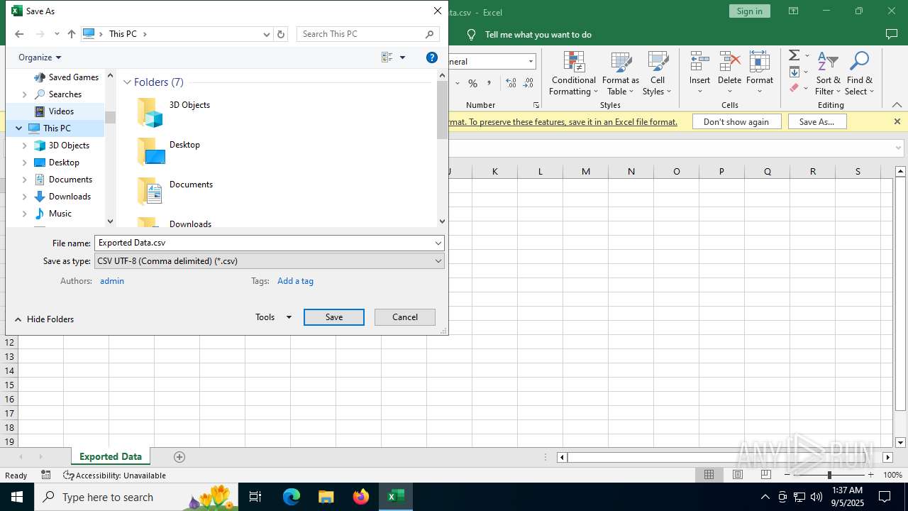The image size is (908, 511).
Task: Select Music in navigation tree
Action: tap(60, 214)
